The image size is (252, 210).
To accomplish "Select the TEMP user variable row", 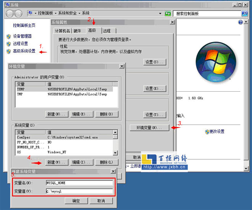I will click(65, 89).
